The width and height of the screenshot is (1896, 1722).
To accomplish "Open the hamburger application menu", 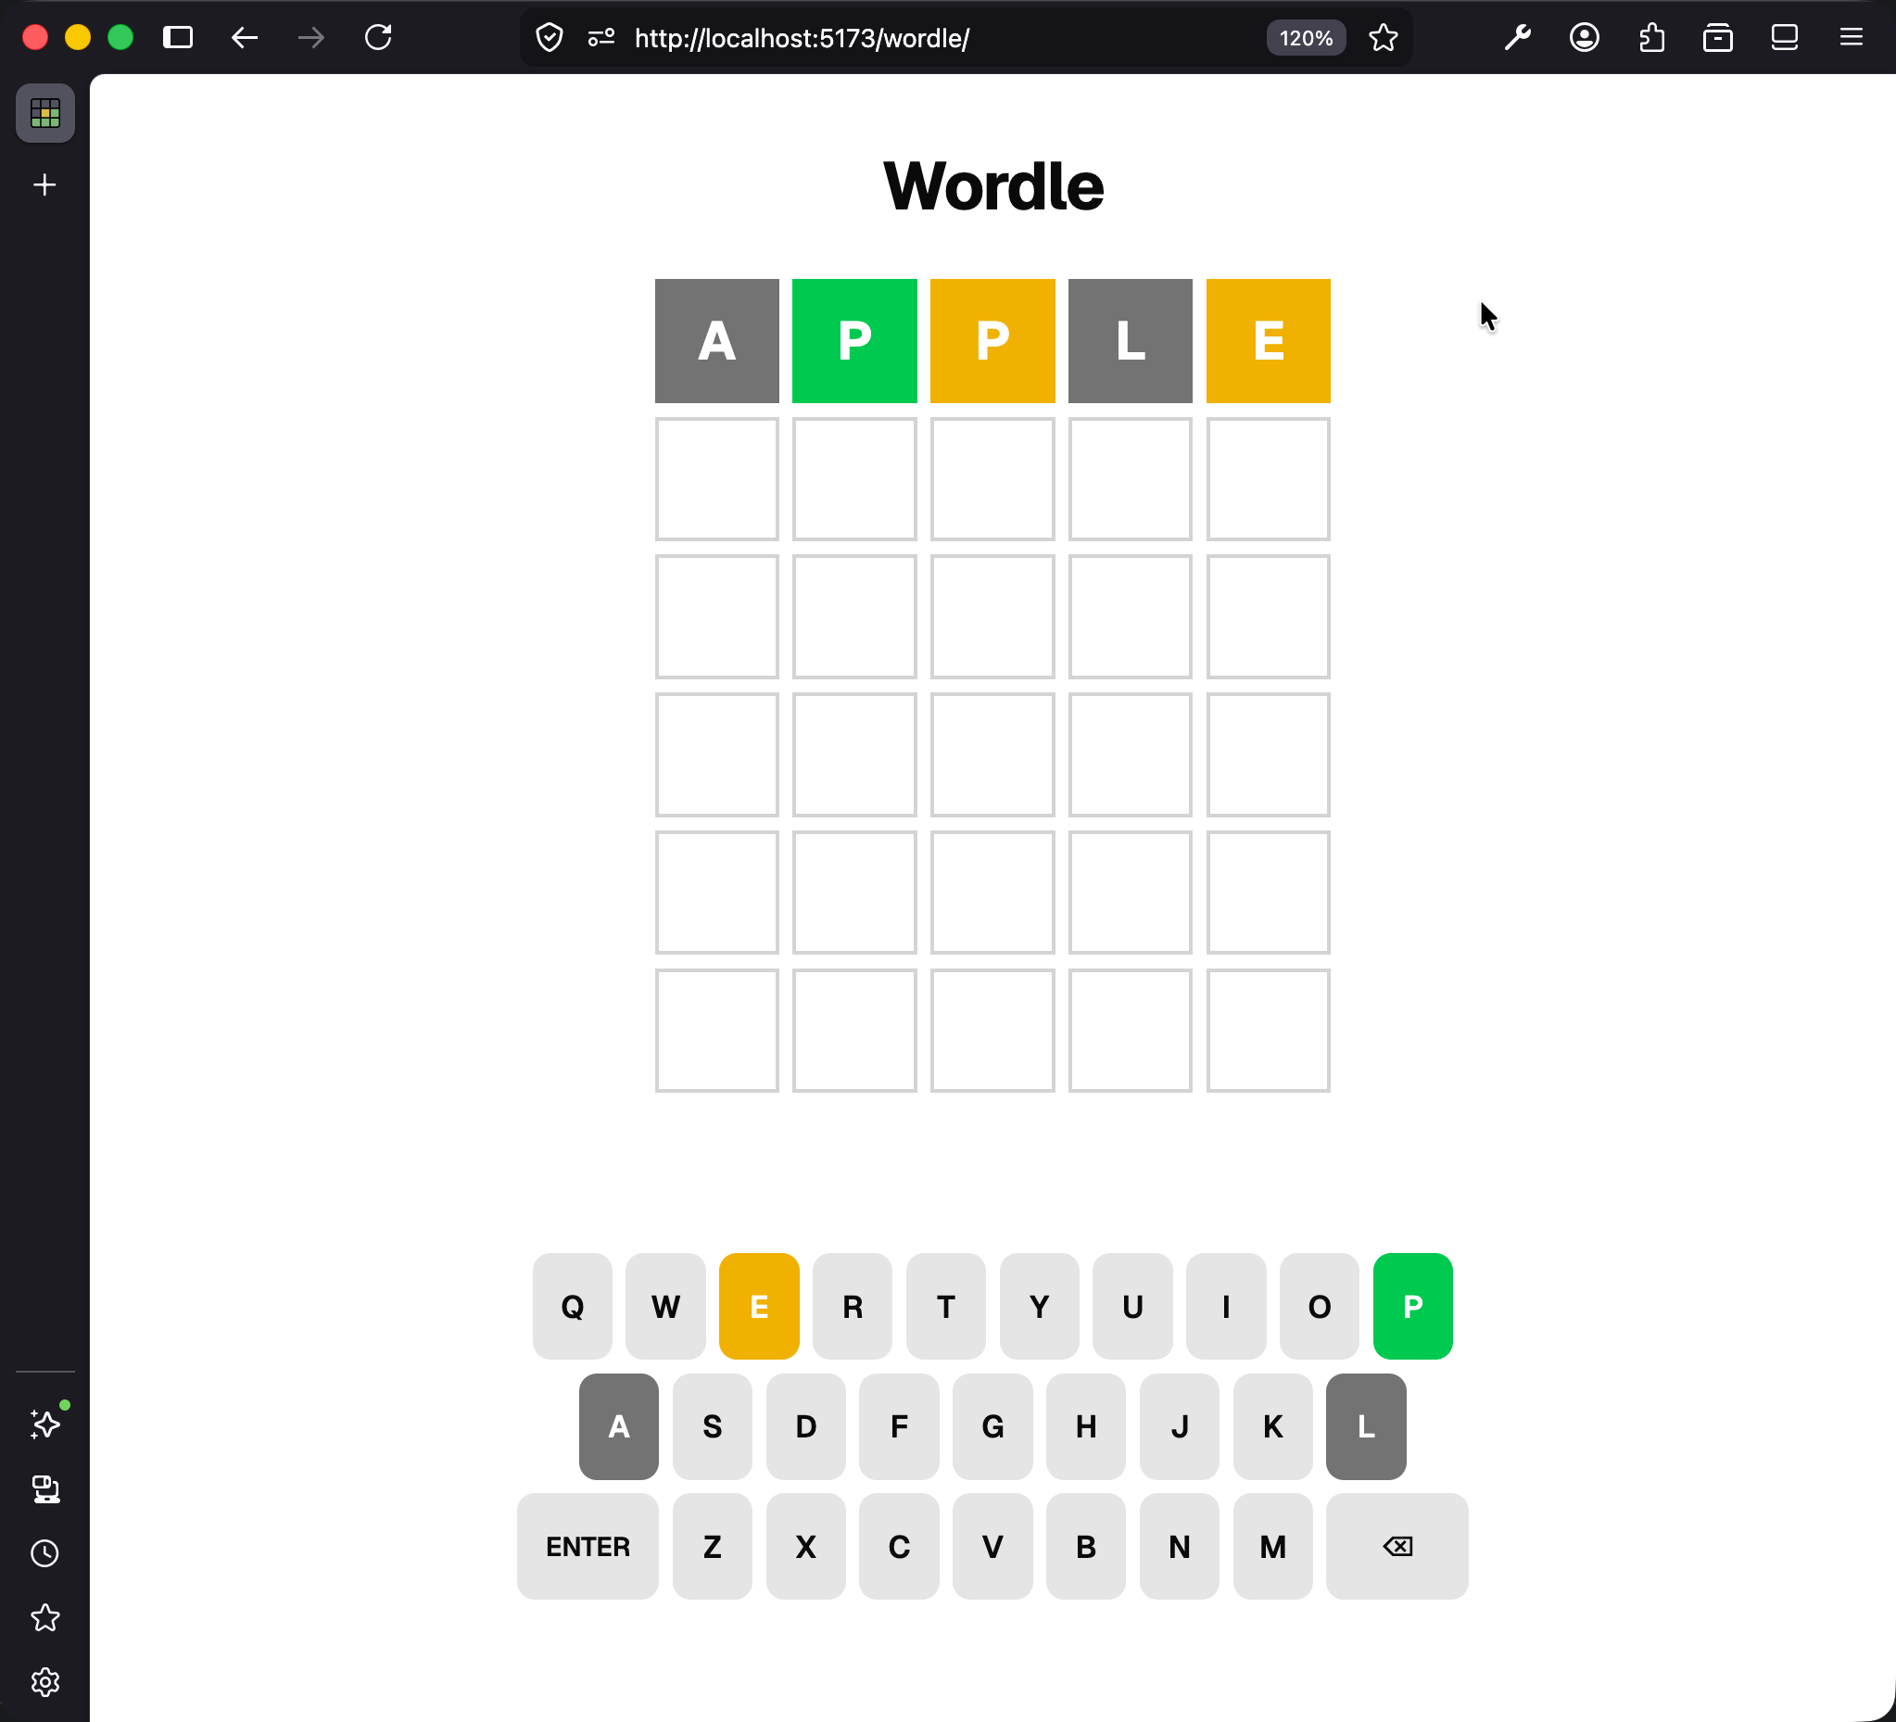I will click(x=1851, y=38).
